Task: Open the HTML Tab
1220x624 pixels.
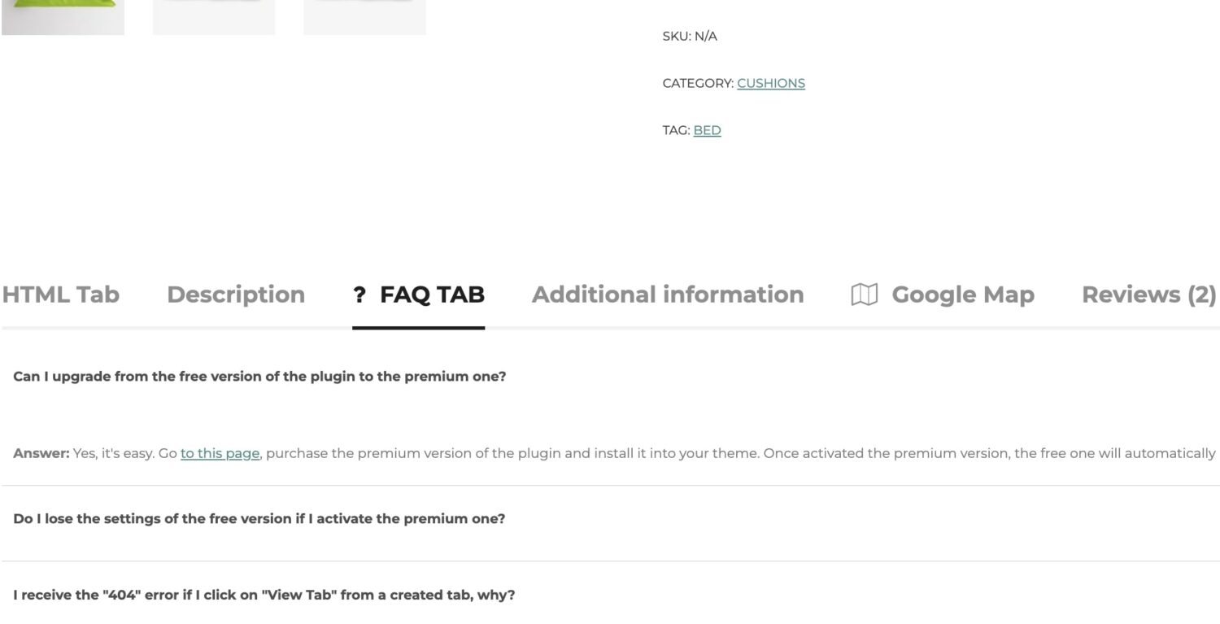Action: click(x=60, y=295)
